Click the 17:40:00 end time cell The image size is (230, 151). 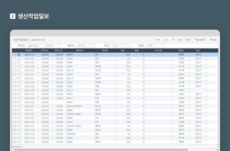tap(59, 67)
